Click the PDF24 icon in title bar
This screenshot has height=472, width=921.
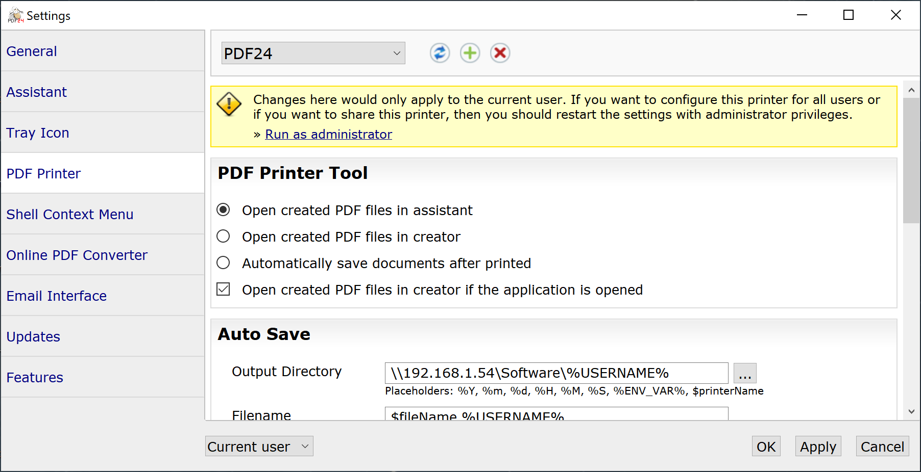[x=15, y=15]
